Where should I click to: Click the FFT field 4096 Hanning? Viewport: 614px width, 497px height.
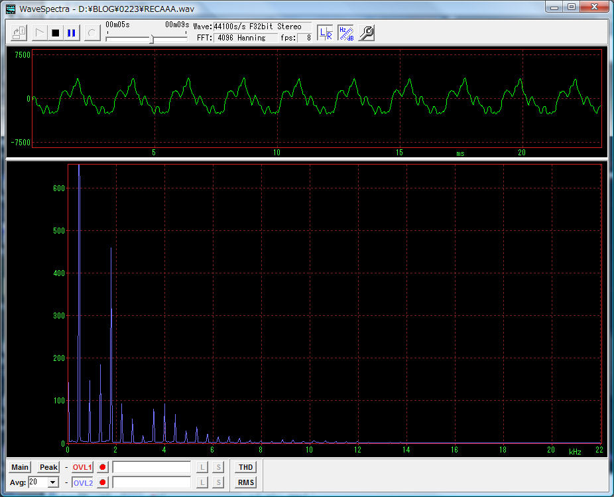pyautogui.click(x=245, y=38)
